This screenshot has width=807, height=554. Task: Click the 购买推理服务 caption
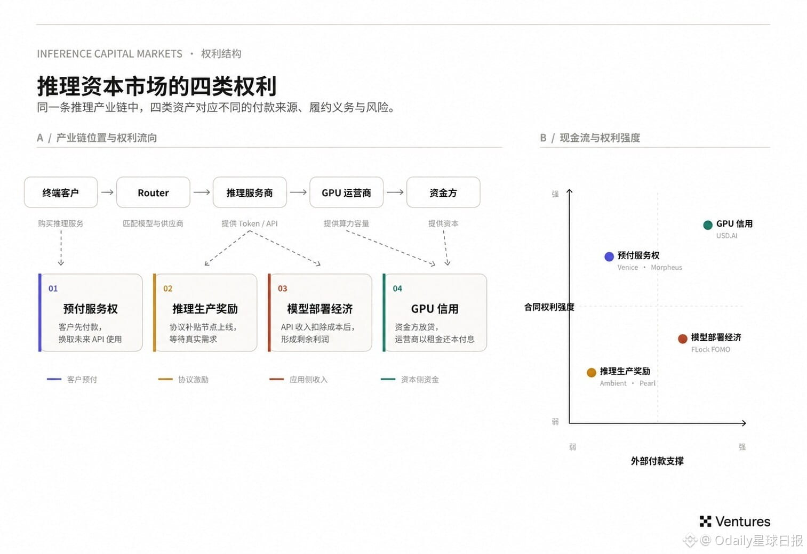[x=61, y=223]
